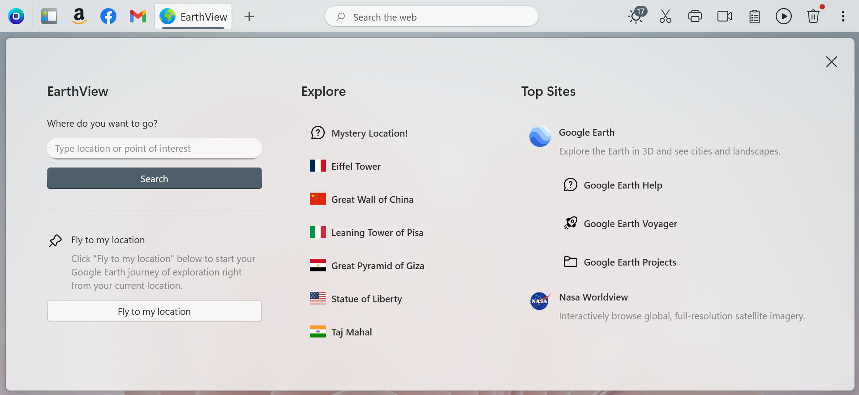This screenshot has width=859, height=395.
Task: Click 'Interactively browse global' description text
Action: (x=682, y=316)
